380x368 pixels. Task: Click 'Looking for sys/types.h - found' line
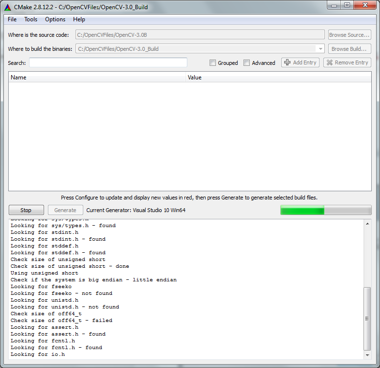point(63,226)
